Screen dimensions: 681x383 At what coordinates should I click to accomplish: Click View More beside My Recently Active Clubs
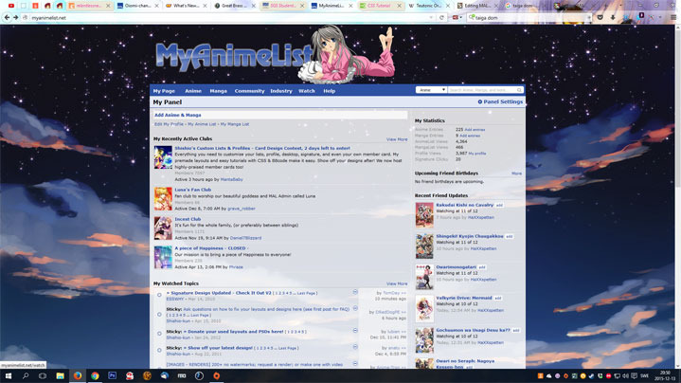pos(397,139)
